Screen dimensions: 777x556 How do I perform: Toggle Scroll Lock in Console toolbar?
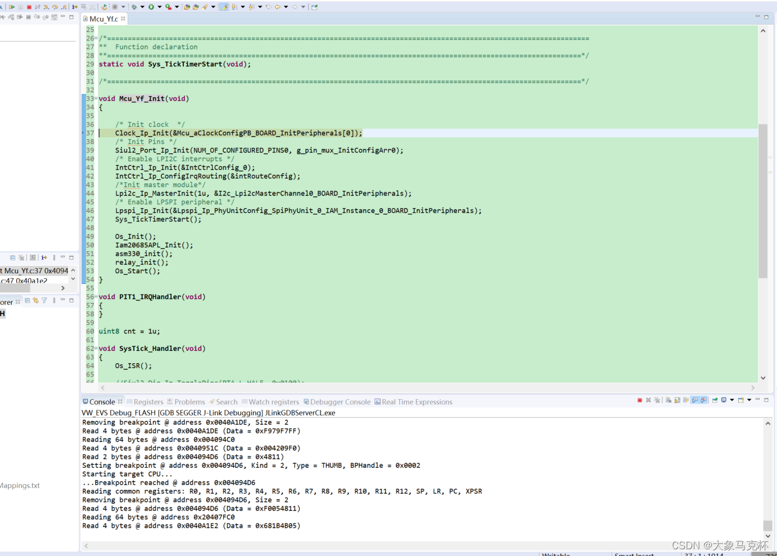pyautogui.click(x=677, y=400)
